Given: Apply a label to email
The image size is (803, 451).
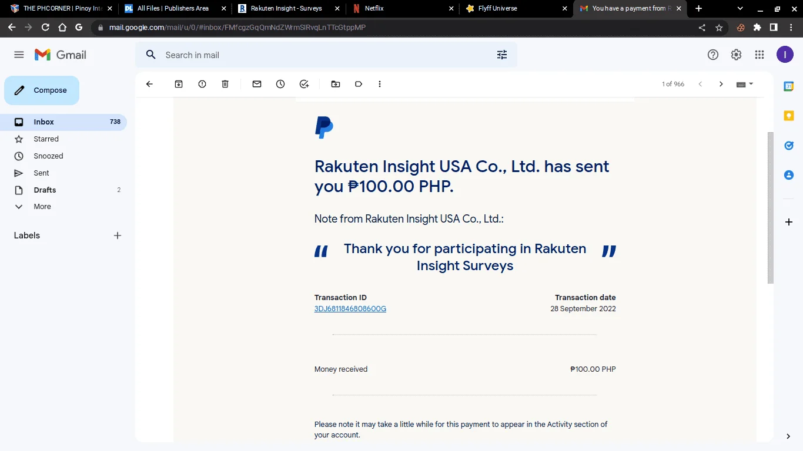Looking at the screenshot, I should (359, 84).
